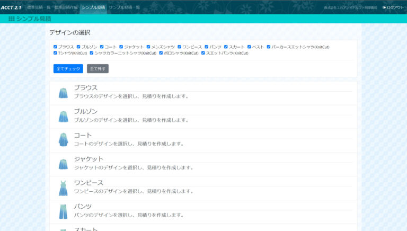This screenshot has height=231, width=407.
Task: Open the パンツ design heading
Action: point(83,206)
